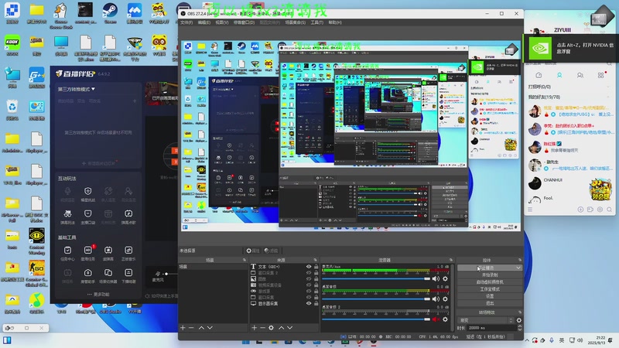Click 开始录制 button in OBS controls
The height and width of the screenshot is (348, 619).
(490, 275)
